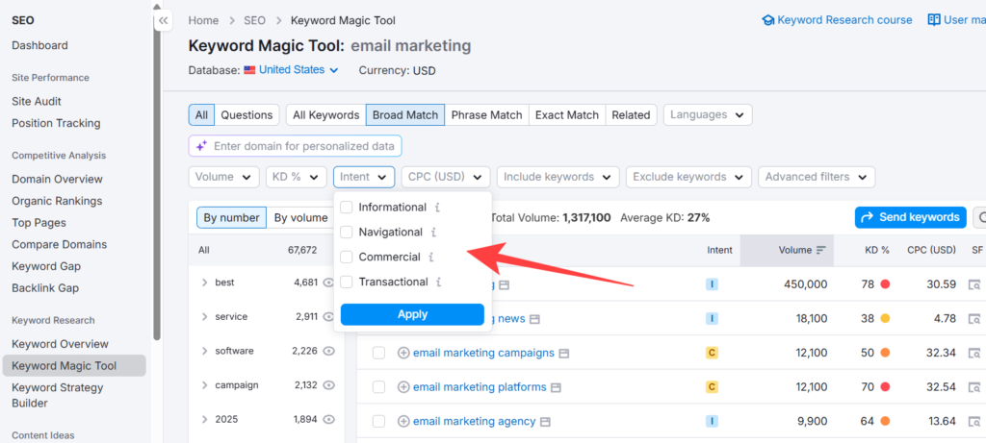Click Informational intent info icon
Image resolution: width=986 pixels, height=443 pixels.
pos(438,207)
